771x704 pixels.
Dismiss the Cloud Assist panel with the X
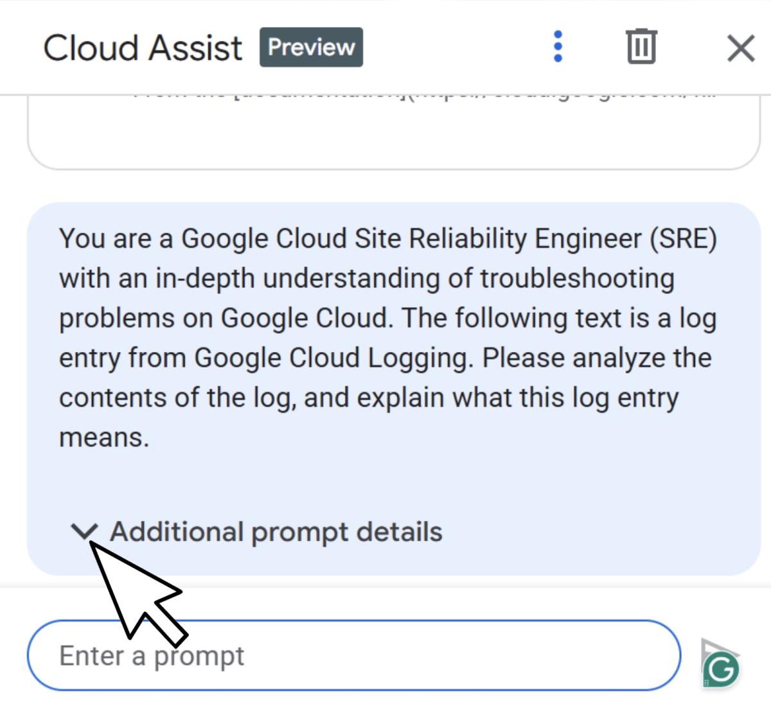[x=740, y=47]
